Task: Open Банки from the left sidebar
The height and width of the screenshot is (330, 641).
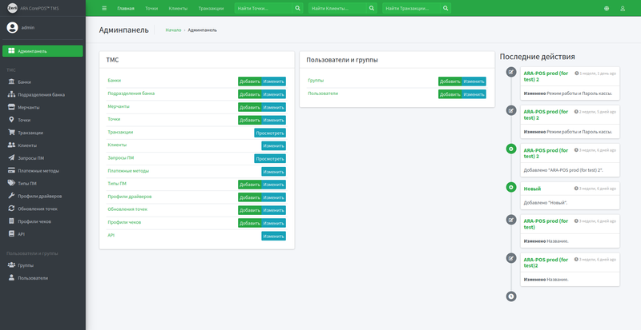Action: coord(24,82)
